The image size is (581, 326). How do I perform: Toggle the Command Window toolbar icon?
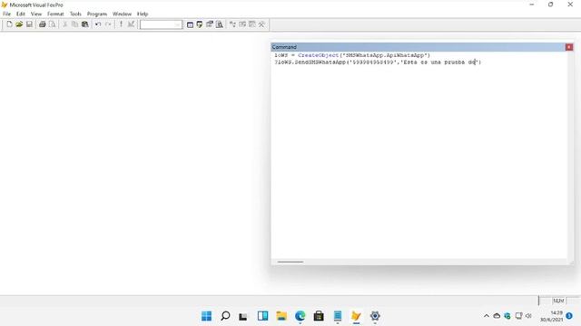(190, 24)
